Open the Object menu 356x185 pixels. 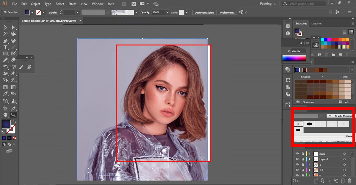click(x=35, y=4)
